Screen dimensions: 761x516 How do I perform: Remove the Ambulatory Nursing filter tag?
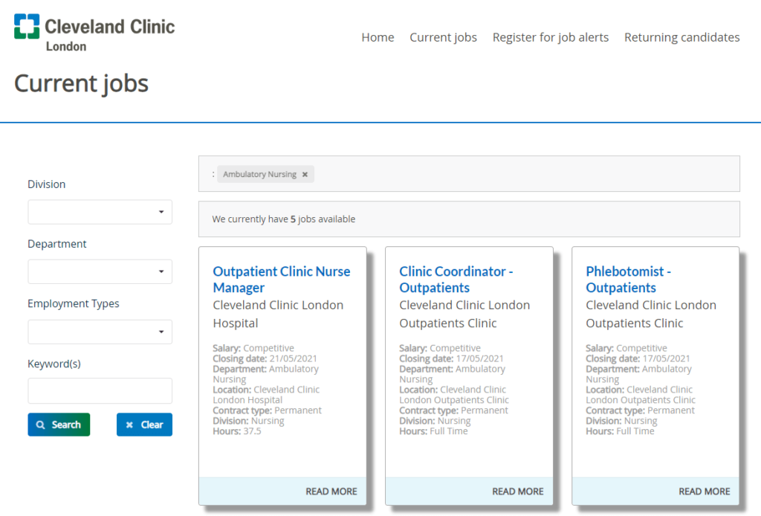click(305, 174)
